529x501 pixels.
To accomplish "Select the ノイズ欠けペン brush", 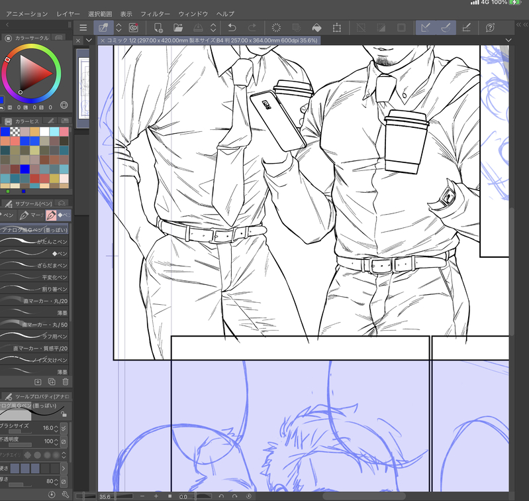I will click(x=34, y=360).
